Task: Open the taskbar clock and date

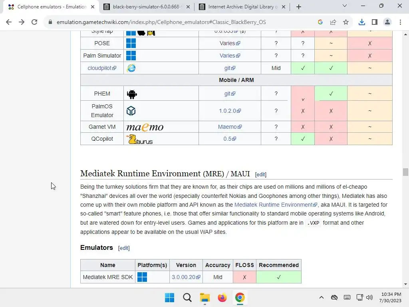Action: click(390, 297)
